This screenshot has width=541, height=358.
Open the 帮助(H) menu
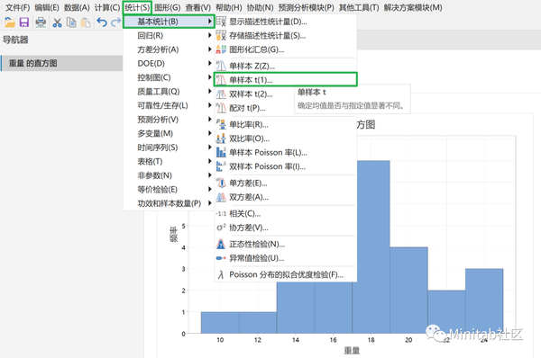(229, 7)
